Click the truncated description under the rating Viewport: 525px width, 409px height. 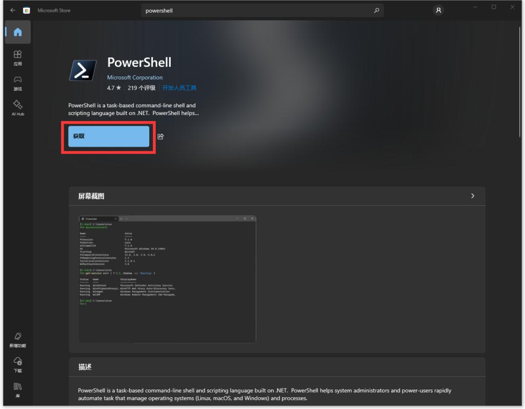pyautogui.click(x=134, y=109)
